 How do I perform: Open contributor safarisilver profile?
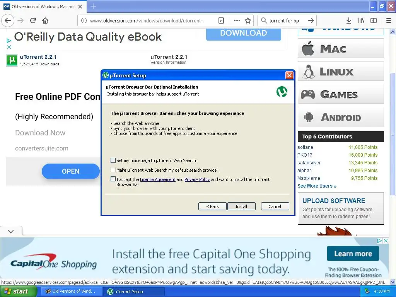tap(309, 163)
